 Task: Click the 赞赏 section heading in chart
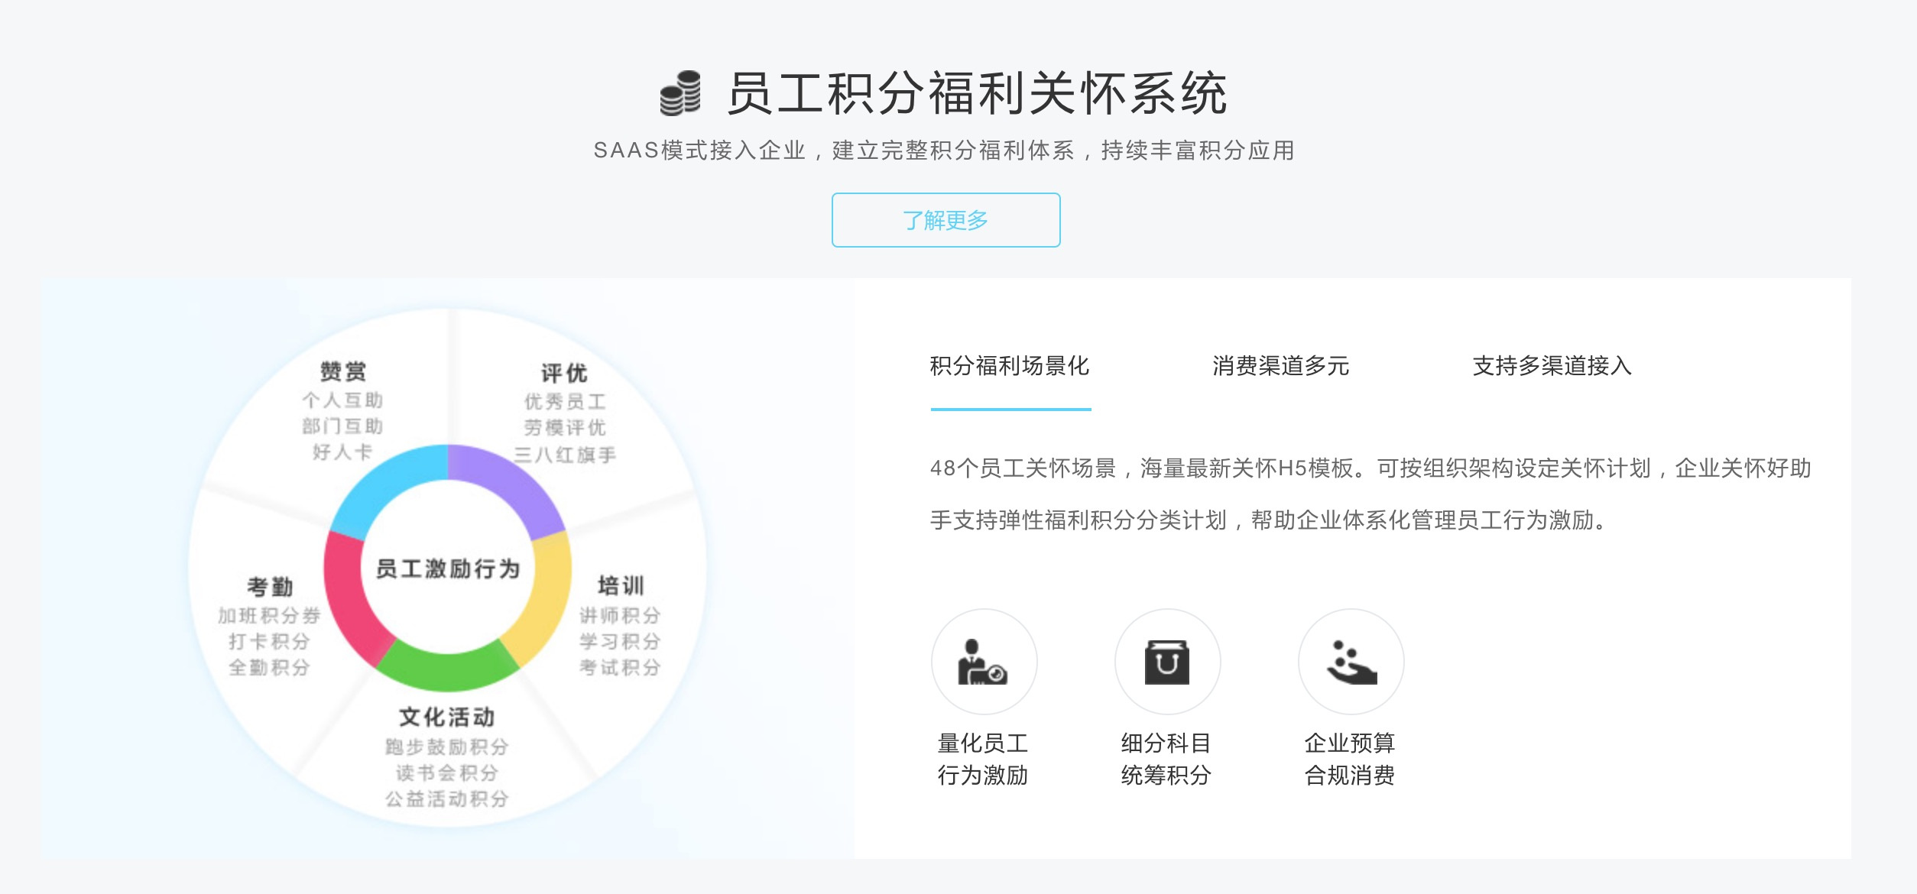(343, 372)
